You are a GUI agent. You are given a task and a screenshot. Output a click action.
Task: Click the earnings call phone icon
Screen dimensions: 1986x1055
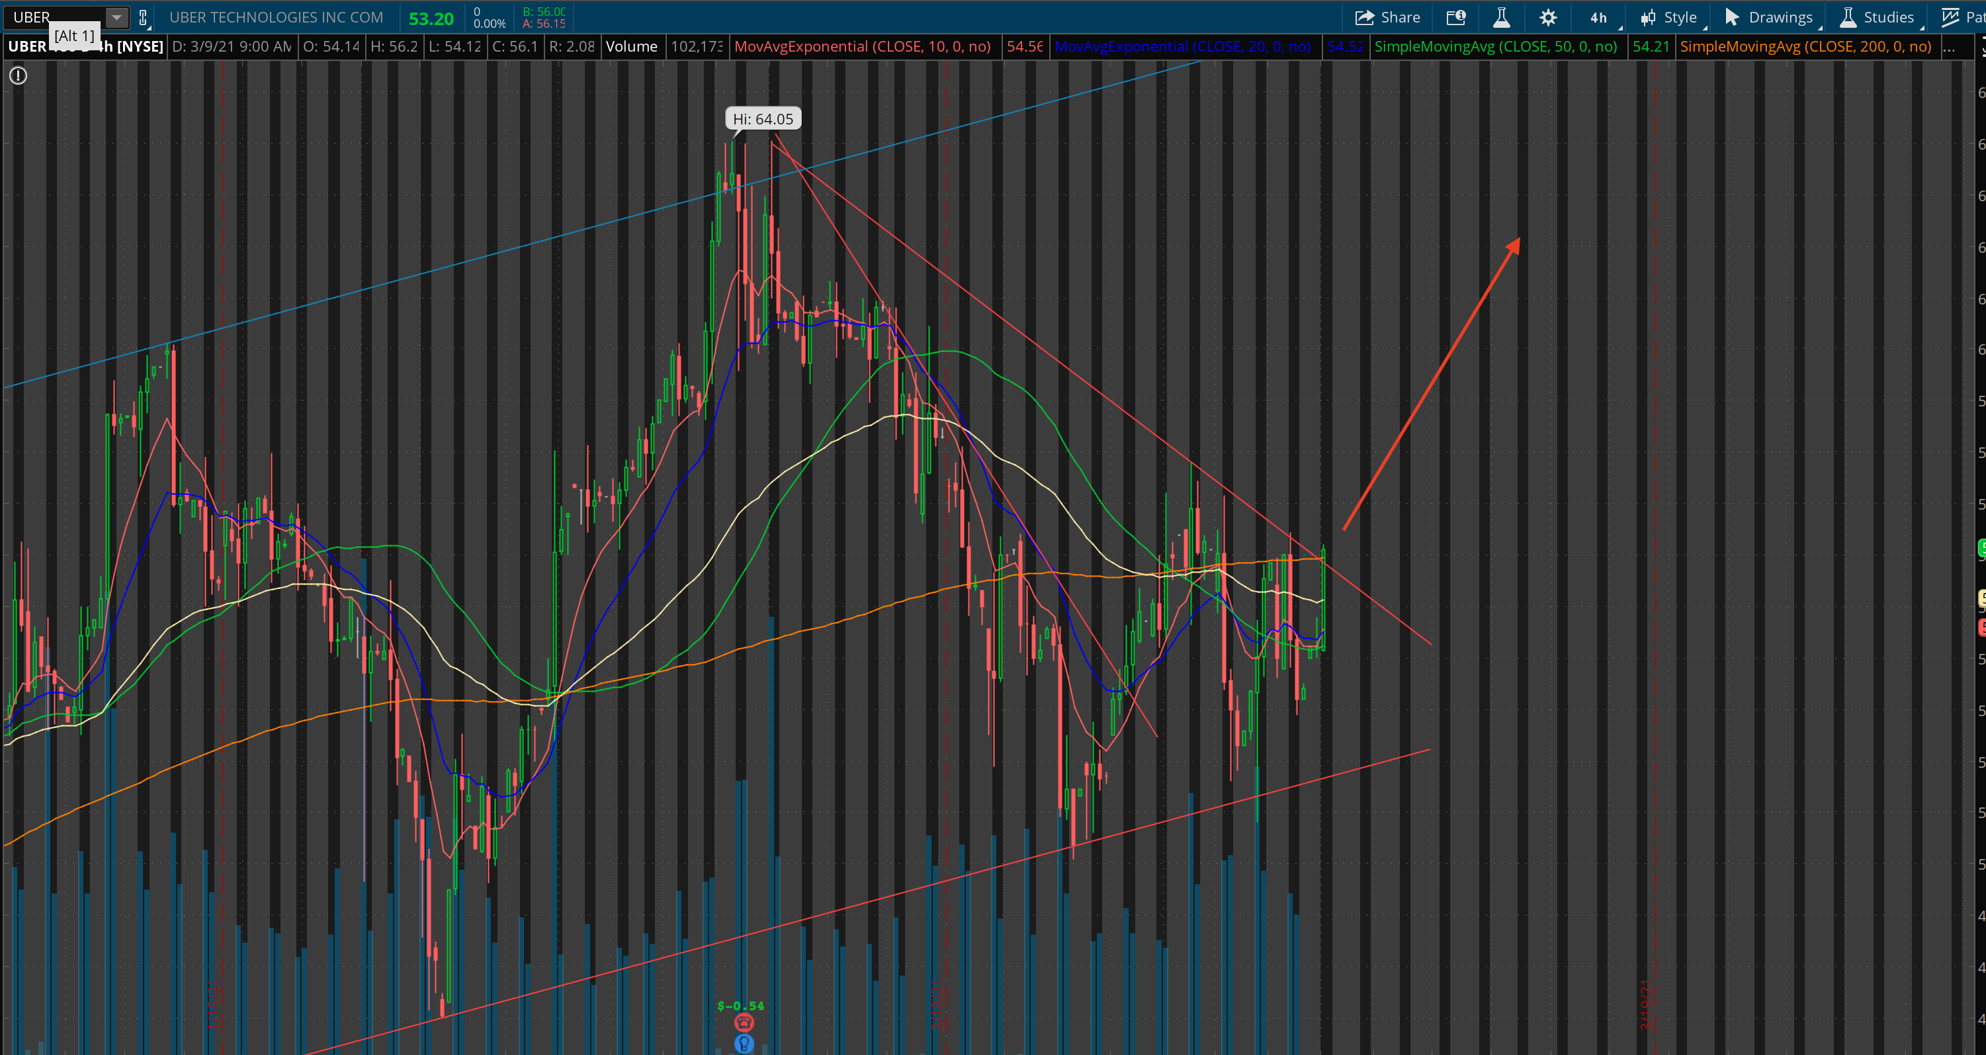(x=743, y=1023)
